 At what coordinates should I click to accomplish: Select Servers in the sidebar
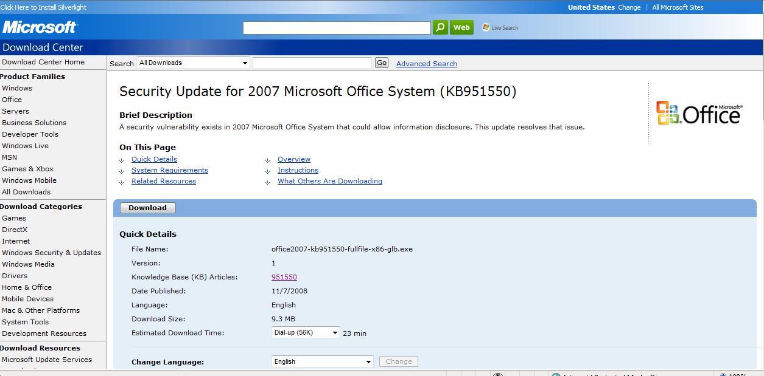pos(15,111)
